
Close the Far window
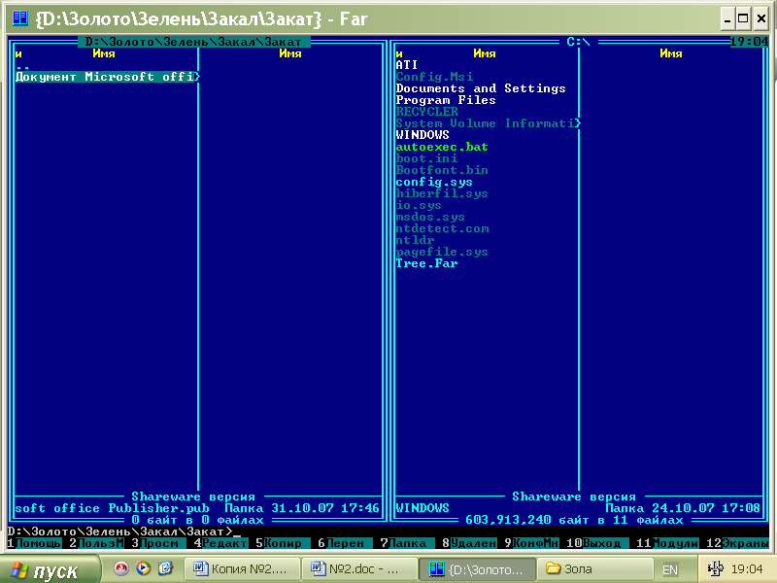pos(760,19)
